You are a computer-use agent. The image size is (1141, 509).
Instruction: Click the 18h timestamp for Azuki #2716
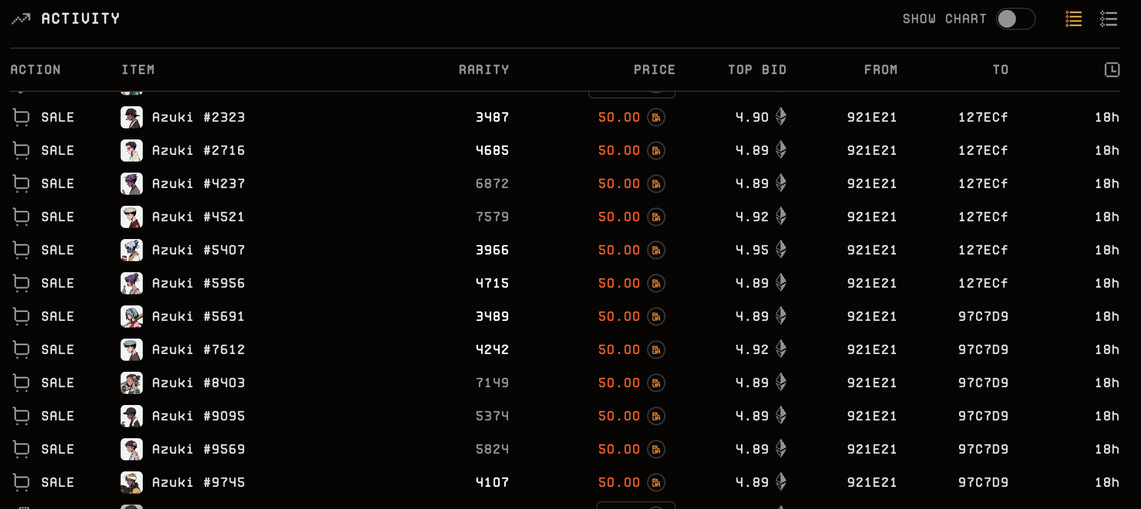pos(1107,150)
